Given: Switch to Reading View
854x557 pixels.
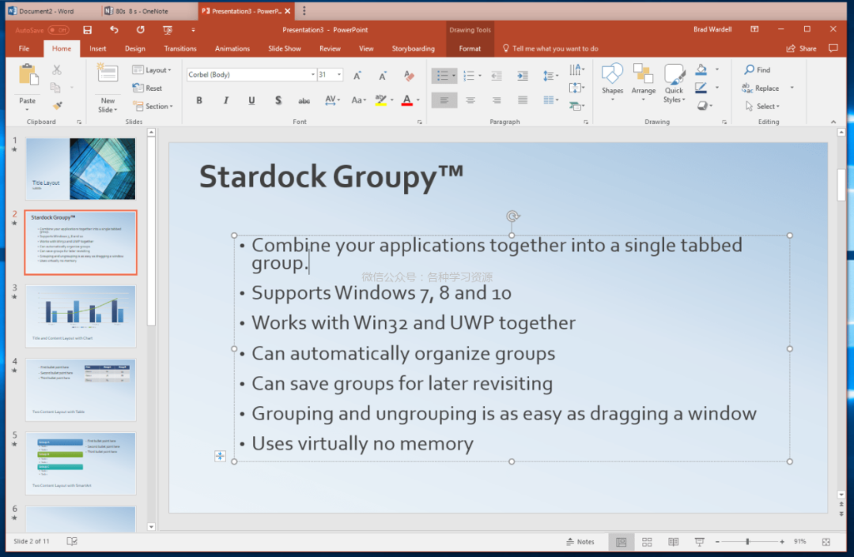Looking at the screenshot, I should [x=673, y=542].
